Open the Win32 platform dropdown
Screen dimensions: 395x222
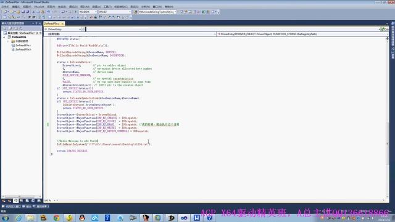tap(115, 12)
